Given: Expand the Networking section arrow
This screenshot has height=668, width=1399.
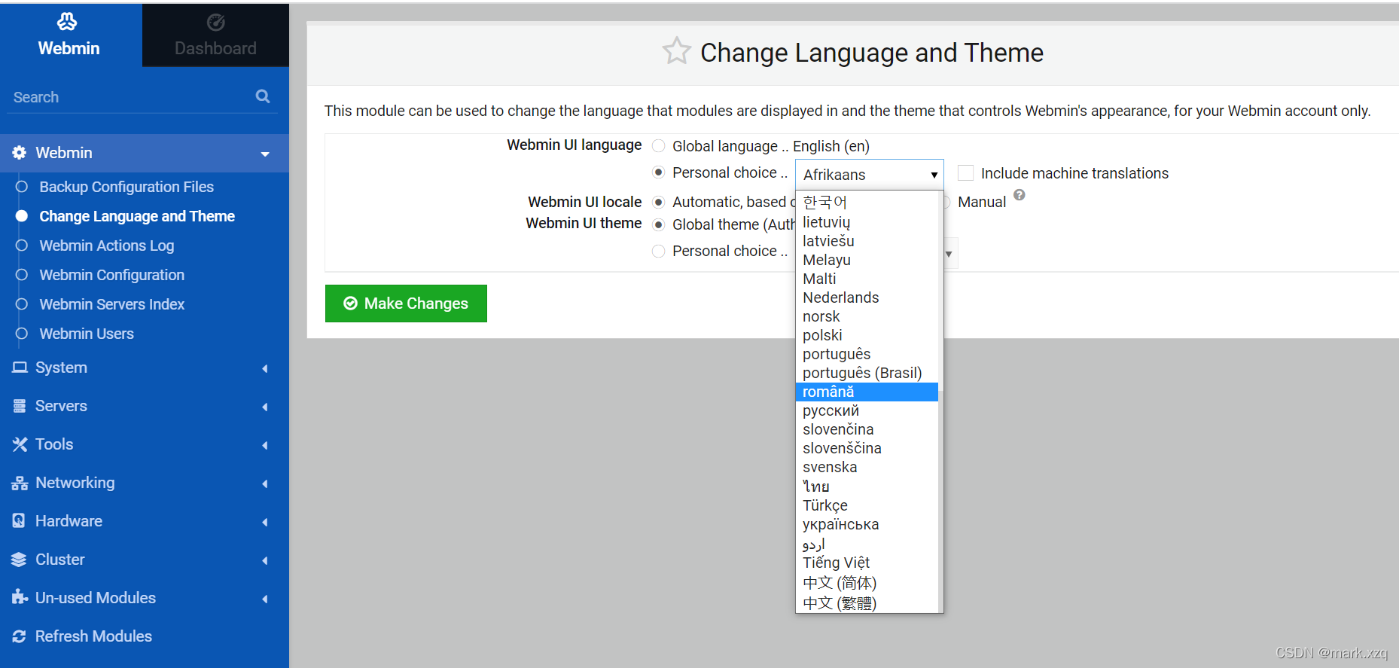Looking at the screenshot, I should 265,483.
